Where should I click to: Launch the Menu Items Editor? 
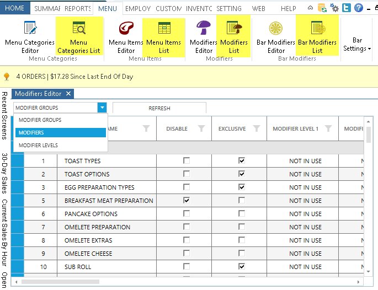(126, 37)
